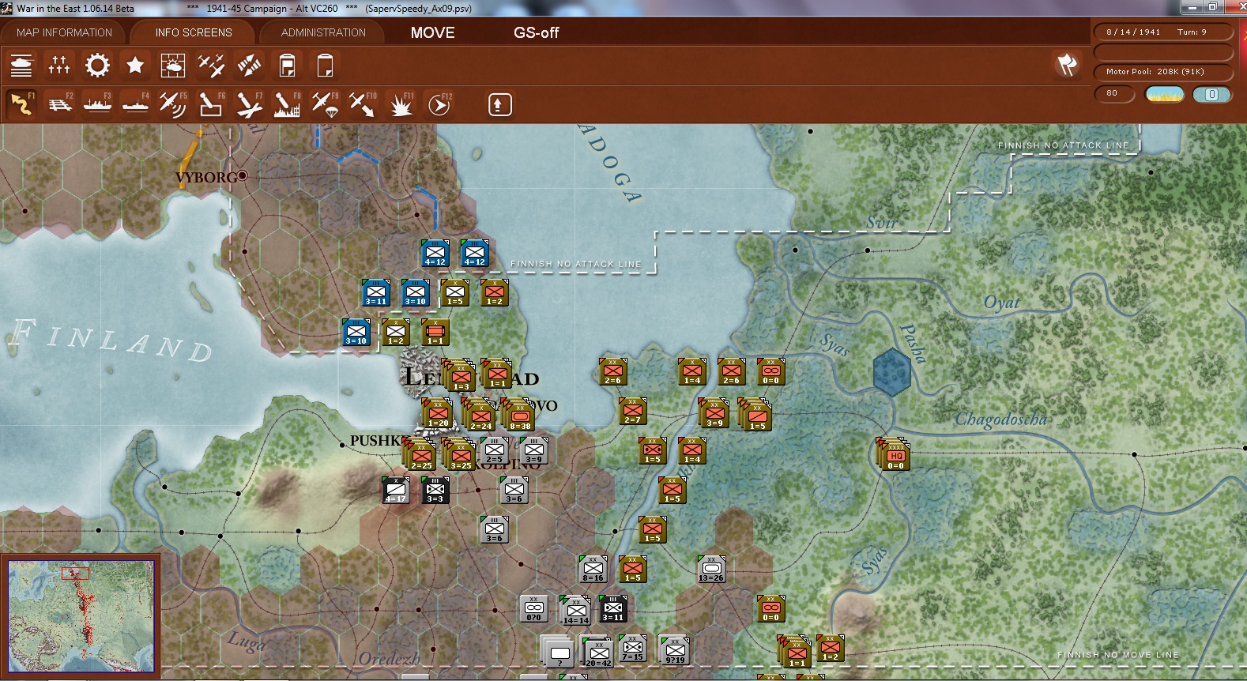The width and height of the screenshot is (1247, 681).
Task: Open the plain clipboard report icon
Action: (325, 65)
